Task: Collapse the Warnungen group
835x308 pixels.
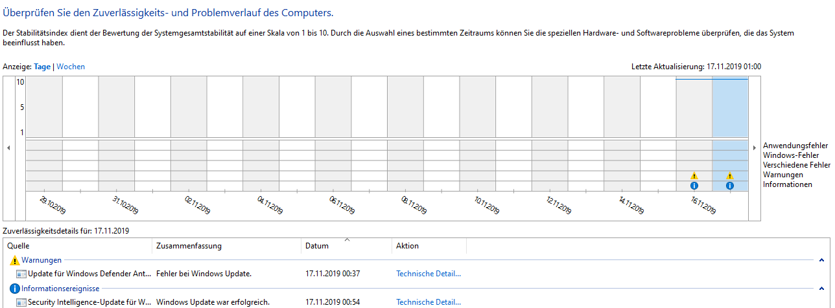Action: tap(821, 260)
